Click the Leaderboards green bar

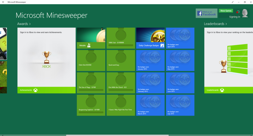(228, 90)
